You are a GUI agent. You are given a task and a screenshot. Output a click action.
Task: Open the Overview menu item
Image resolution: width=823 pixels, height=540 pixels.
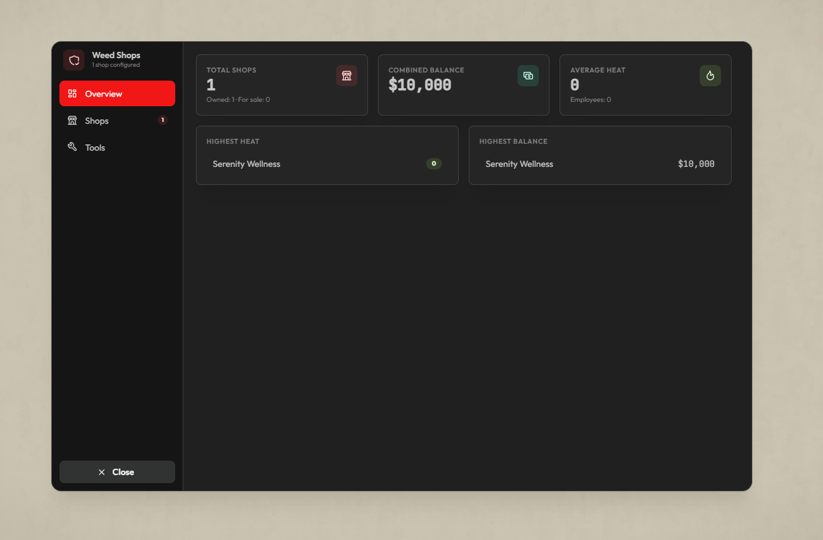pyautogui.click(x=117, y=94)
